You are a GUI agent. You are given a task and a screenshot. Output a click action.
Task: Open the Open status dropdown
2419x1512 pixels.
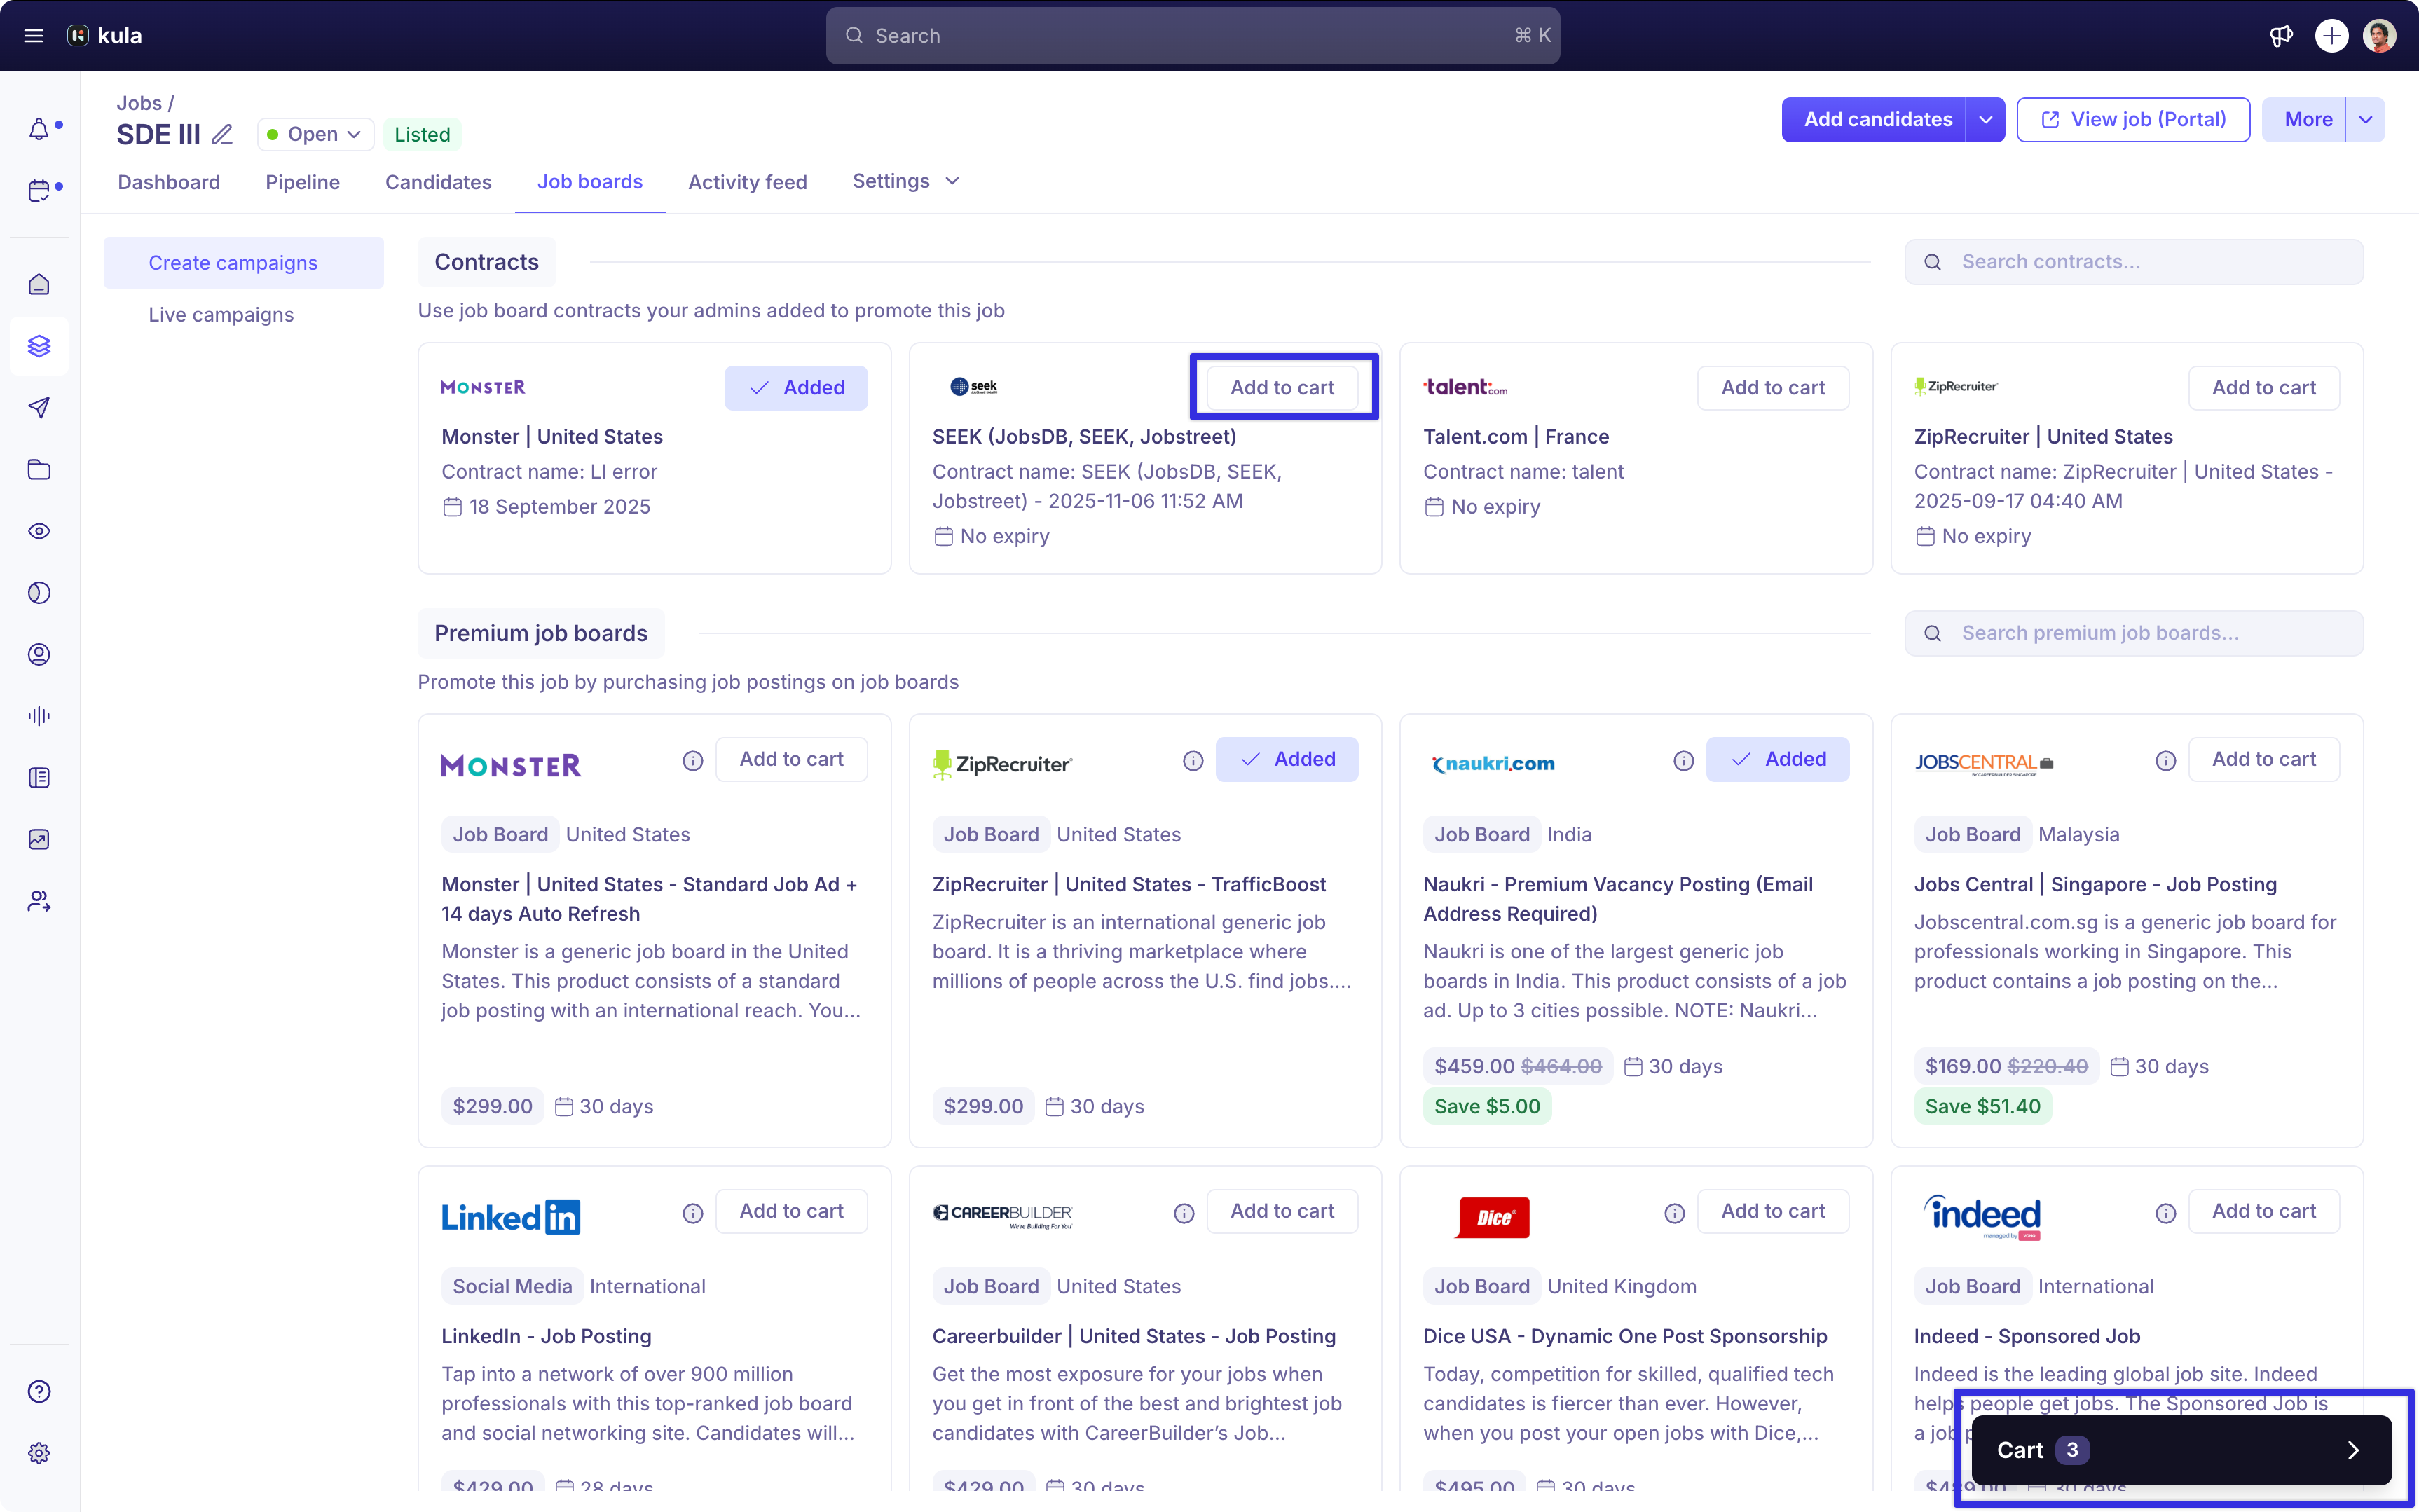[x=315, y=134]
